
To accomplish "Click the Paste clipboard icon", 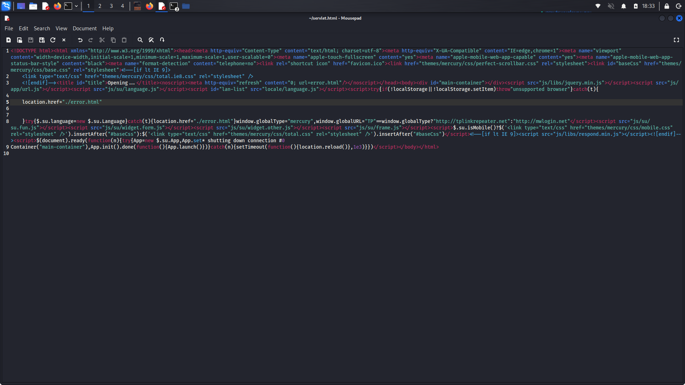I will [124, 40].
